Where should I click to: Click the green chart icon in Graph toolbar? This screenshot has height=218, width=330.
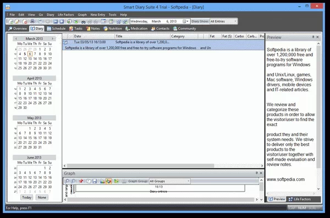click(116, 181)
